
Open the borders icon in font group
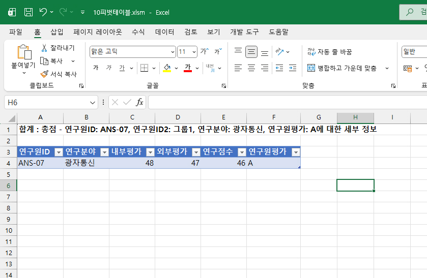[x=144, y=68]
